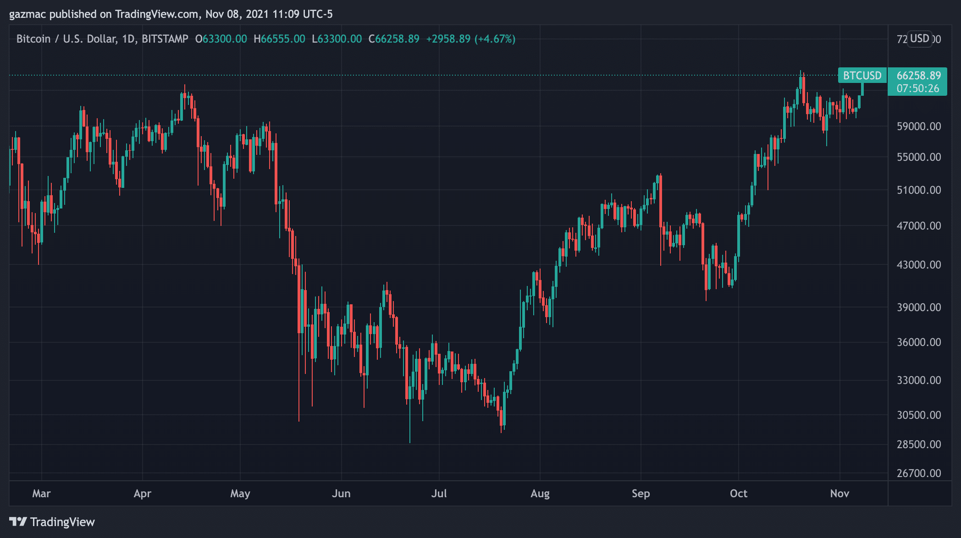This screenshot has width=961, height=538.
Task: Click the TradingView wordmark text
Action: 62,522
